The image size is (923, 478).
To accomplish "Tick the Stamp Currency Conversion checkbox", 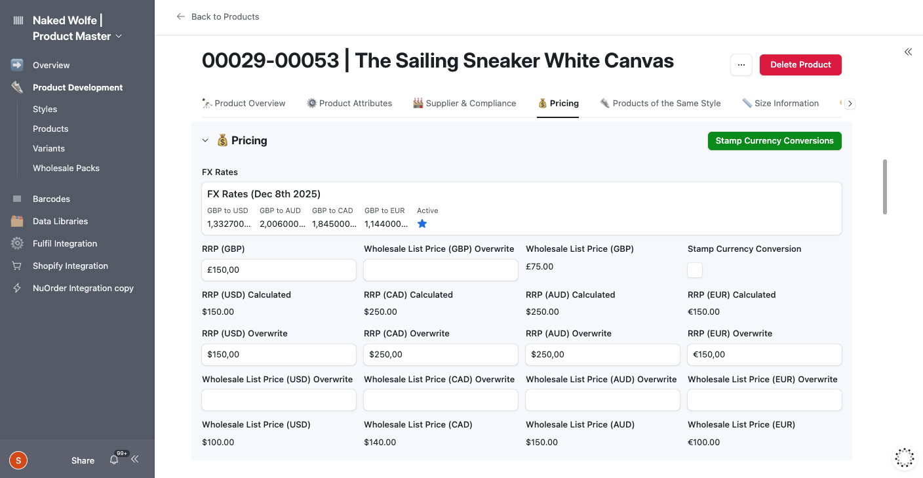I will click(695, 270).
